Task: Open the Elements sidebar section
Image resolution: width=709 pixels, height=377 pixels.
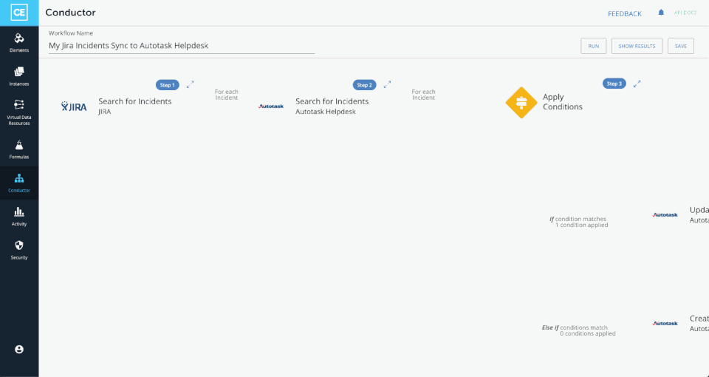Action: pyautogui.click(x=19, y=43)
